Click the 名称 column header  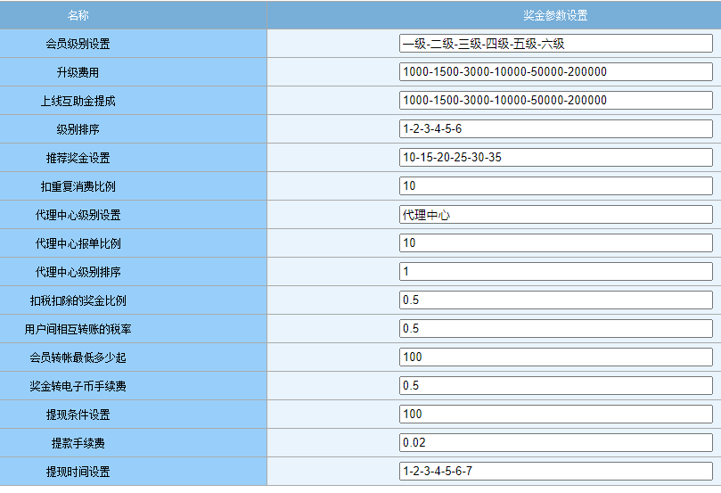[78, 15]
